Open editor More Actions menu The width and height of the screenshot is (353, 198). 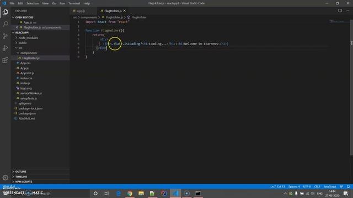click(x=347, y=10)
